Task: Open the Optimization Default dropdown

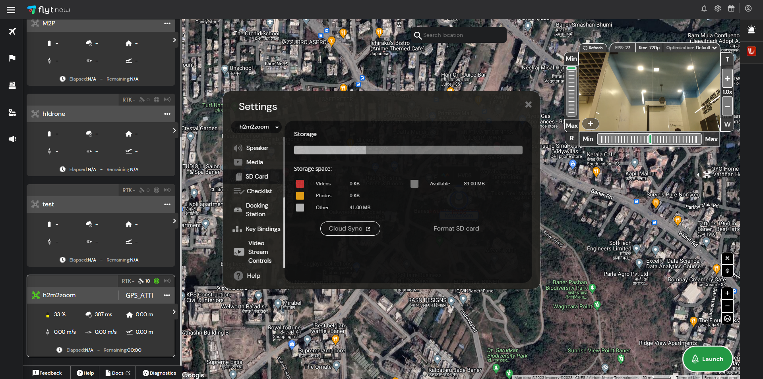Action: (691, 48)
